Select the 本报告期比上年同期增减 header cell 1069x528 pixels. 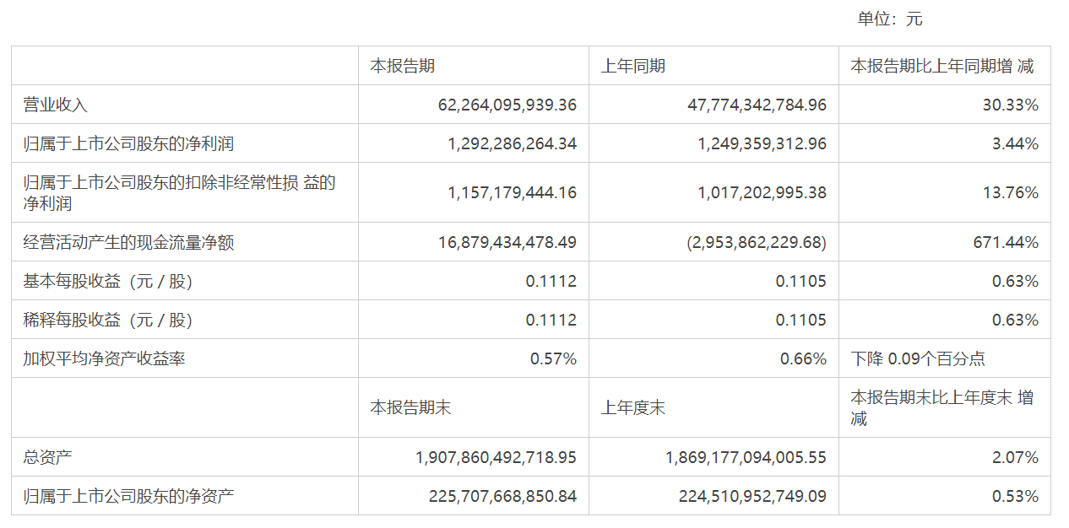(941, 66)
